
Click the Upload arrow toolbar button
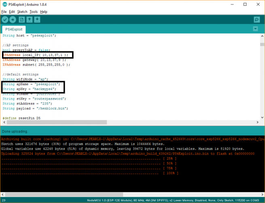pos(13,19)
